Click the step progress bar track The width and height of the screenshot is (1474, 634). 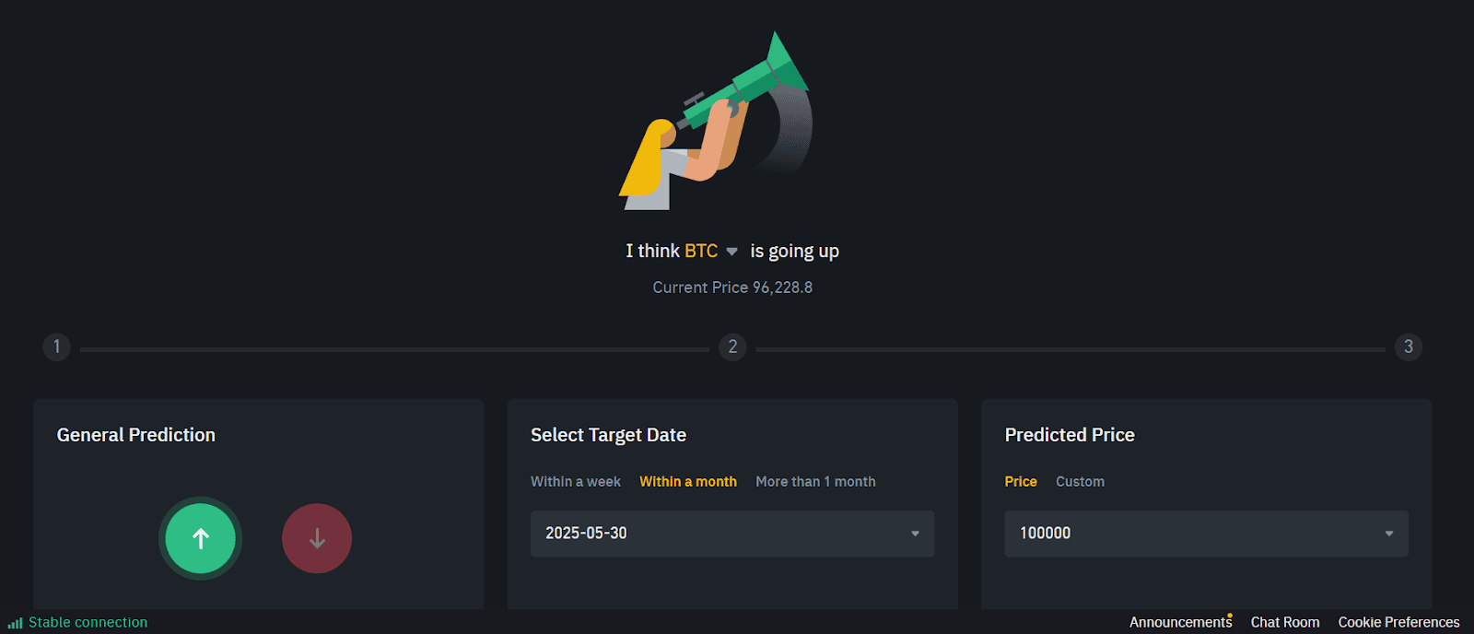tap(396, 347)
